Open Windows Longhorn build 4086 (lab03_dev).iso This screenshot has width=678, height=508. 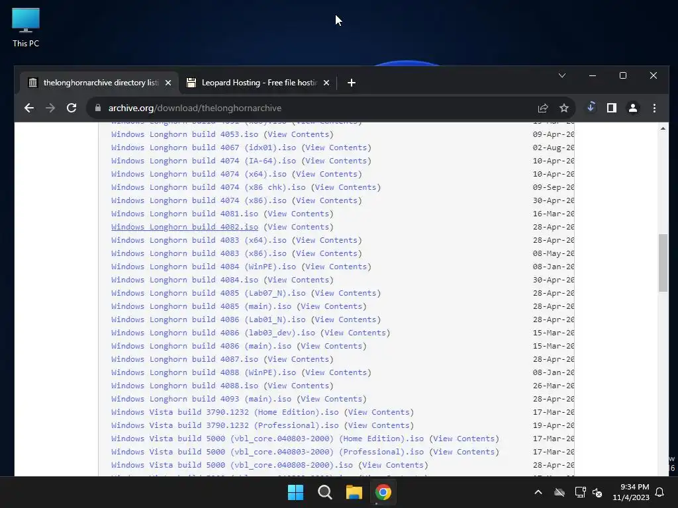pos(213,333)
